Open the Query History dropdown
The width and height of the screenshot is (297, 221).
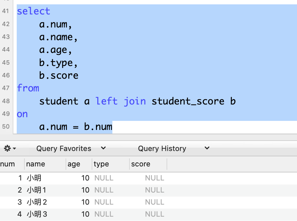pos(174,148)
